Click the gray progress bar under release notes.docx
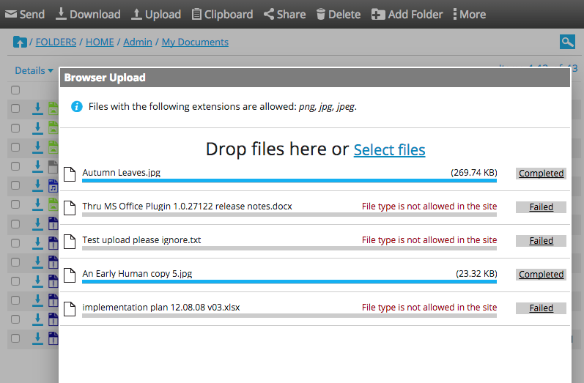584x383 pixels. [x=289, y=215]
